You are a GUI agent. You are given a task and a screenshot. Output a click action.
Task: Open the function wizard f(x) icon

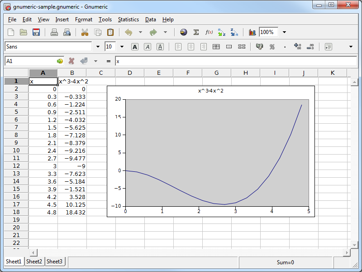(209, 32)
